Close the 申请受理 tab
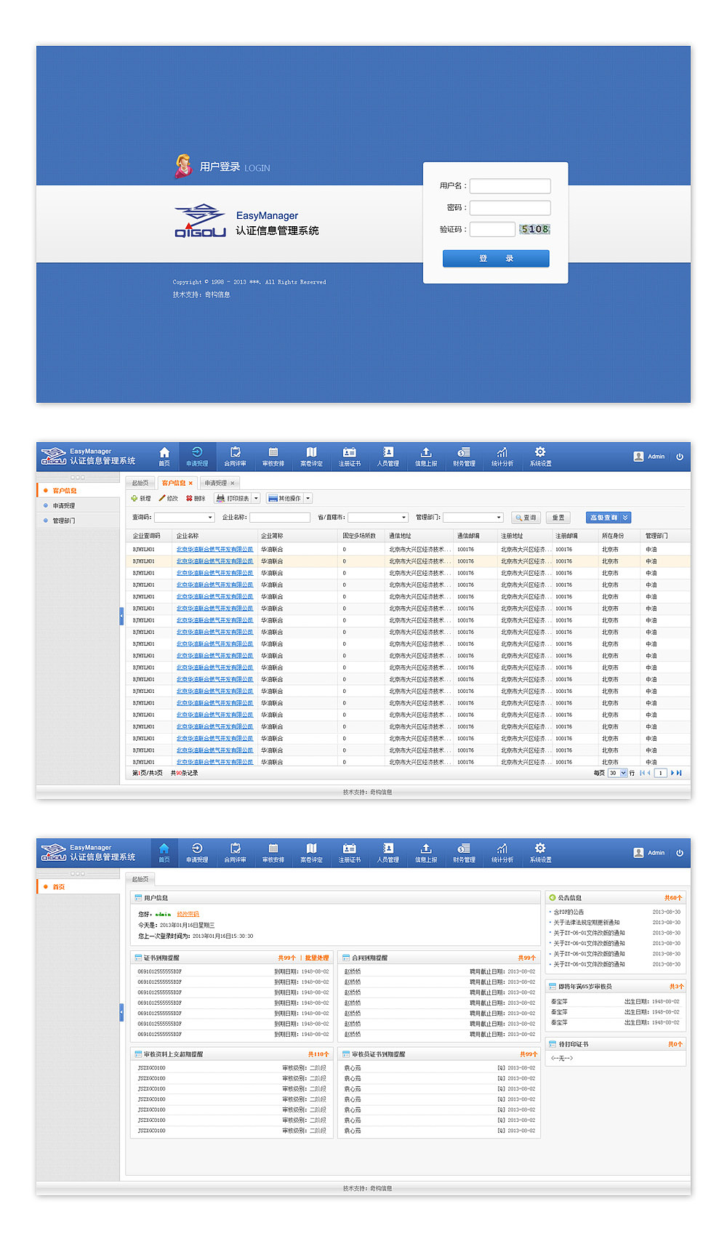The width and height of the screenshot is (727, 1236). pos(233,483)
